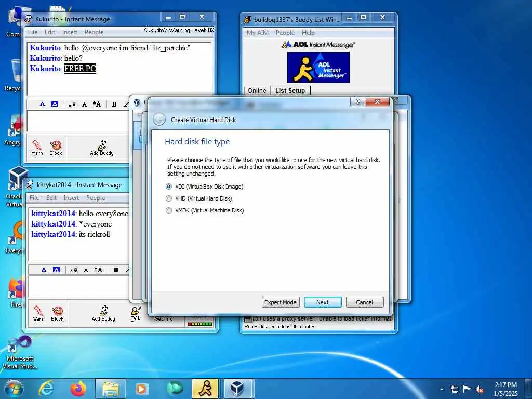
Task: Click Warn icon in kittykat2014 window
Action: pos(38,313)
